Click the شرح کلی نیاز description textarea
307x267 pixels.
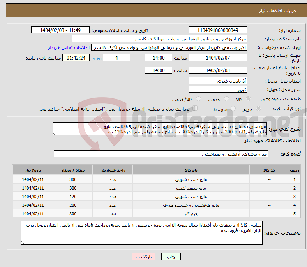(x=160, y=129)
